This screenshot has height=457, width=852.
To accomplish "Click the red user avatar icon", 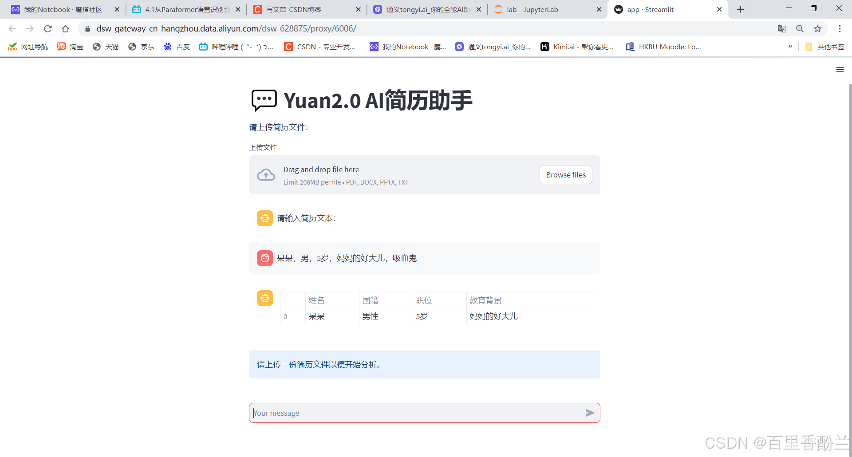I will (265, 258).
